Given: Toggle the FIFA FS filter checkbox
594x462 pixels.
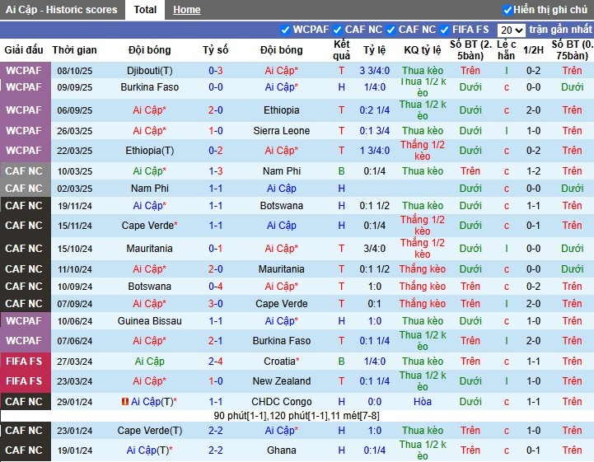Looking at the screenshot, I should pyautogui.click(x=445, y=30).
